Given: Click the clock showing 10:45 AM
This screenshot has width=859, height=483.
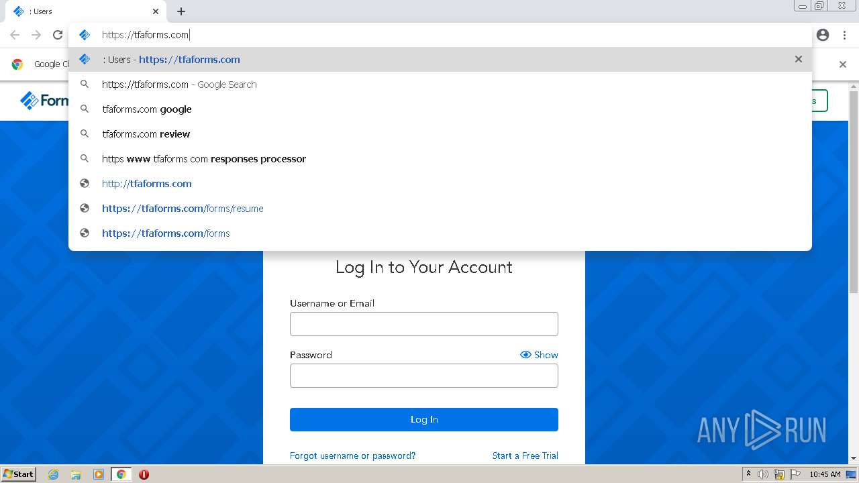Looking at the screenshot, I should 825,474.
